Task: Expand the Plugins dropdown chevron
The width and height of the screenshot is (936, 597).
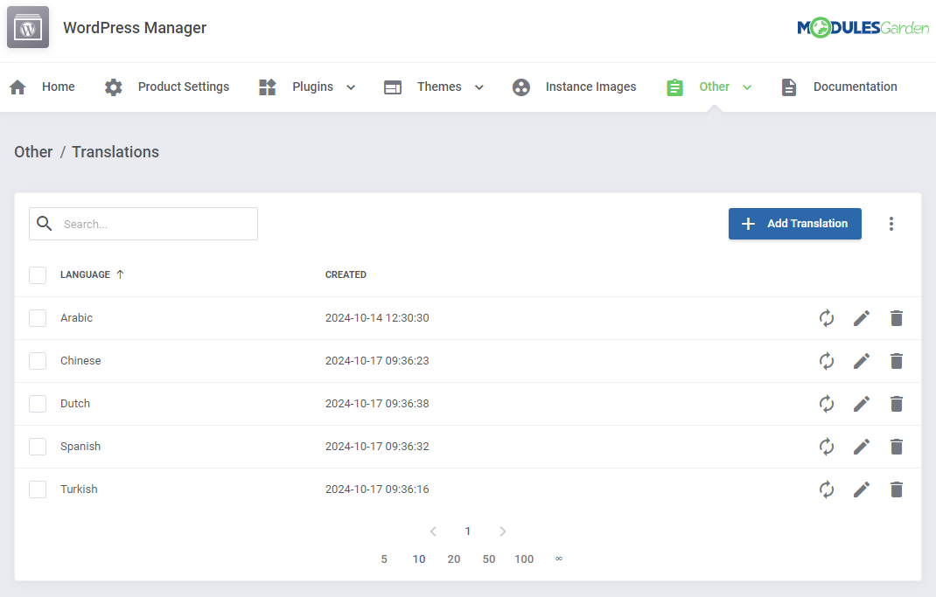Action: pyautogui.click(x=351, y=87)
